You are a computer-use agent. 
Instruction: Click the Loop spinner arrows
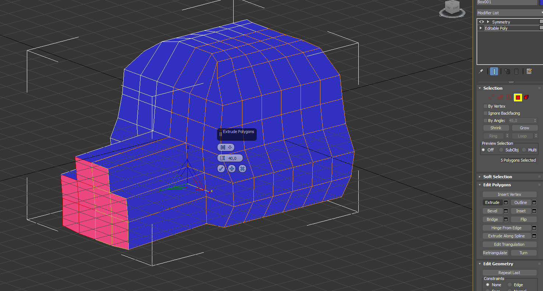tap(536, 136)
